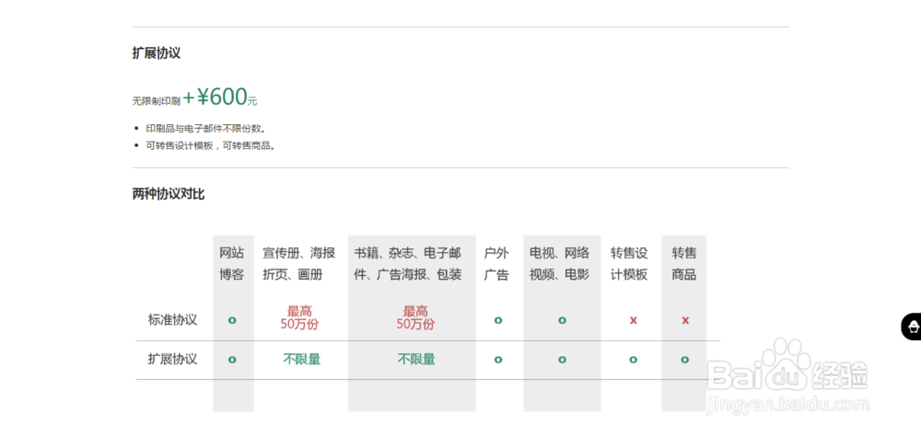This screenshot has height=436, width=921.
Task: Click extended agreement circle under 网站博客
Action: click(232, 359)
